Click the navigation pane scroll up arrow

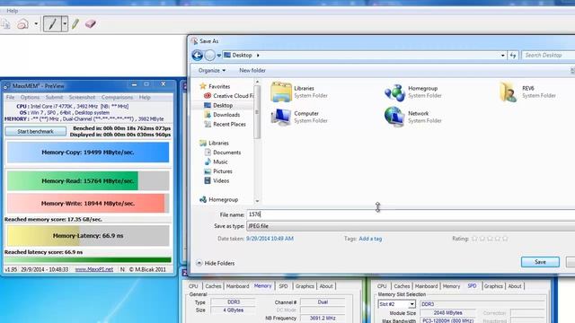(x=257, y=82)
